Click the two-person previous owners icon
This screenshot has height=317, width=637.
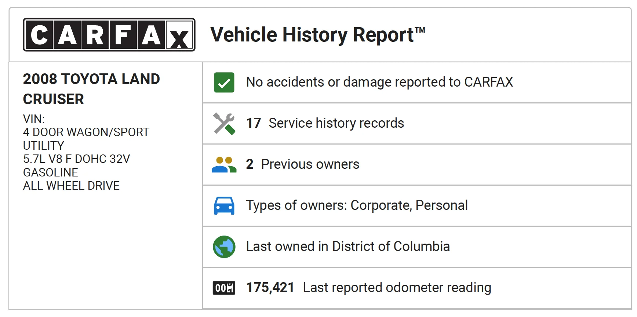(x=224, y=165)
